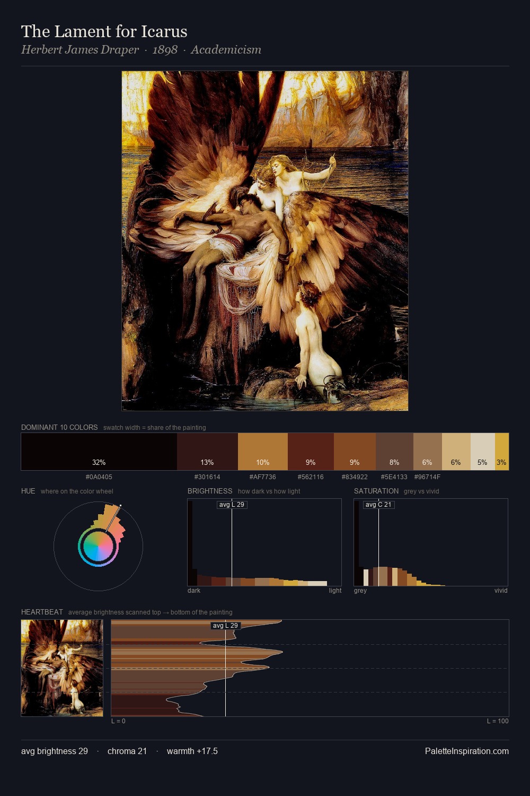
Task: Click caption 'grey vs vivid'
Action: (421, 491)
